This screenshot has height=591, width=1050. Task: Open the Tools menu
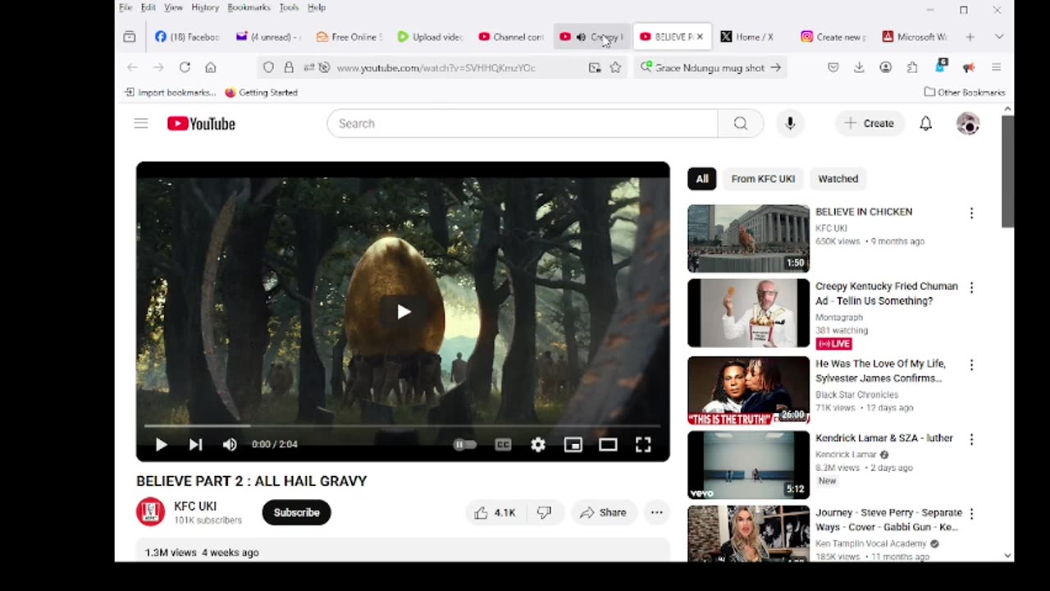click(x=289, y=7)
